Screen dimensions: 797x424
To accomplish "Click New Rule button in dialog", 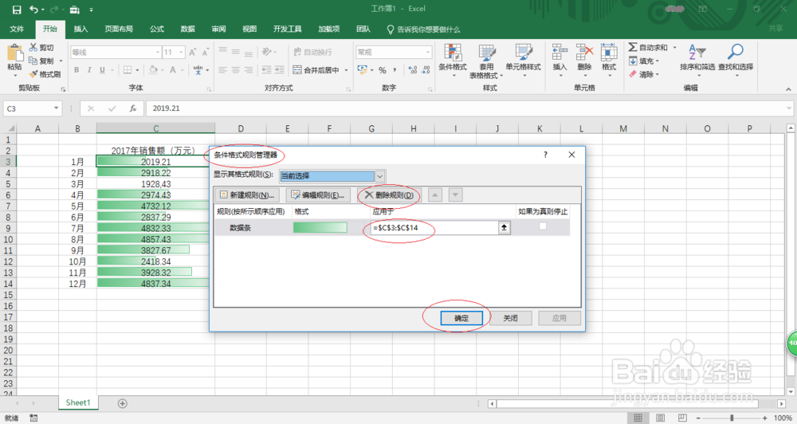I will click(x=248, y=195).
